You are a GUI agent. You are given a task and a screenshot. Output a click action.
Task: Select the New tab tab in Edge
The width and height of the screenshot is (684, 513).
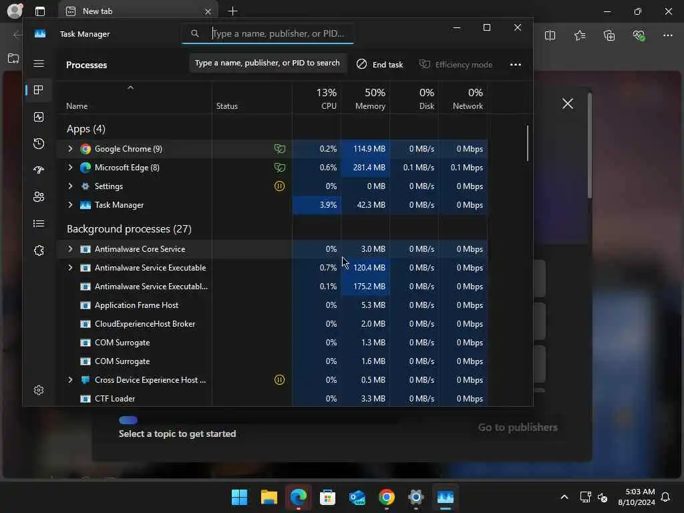pos(138,11)
